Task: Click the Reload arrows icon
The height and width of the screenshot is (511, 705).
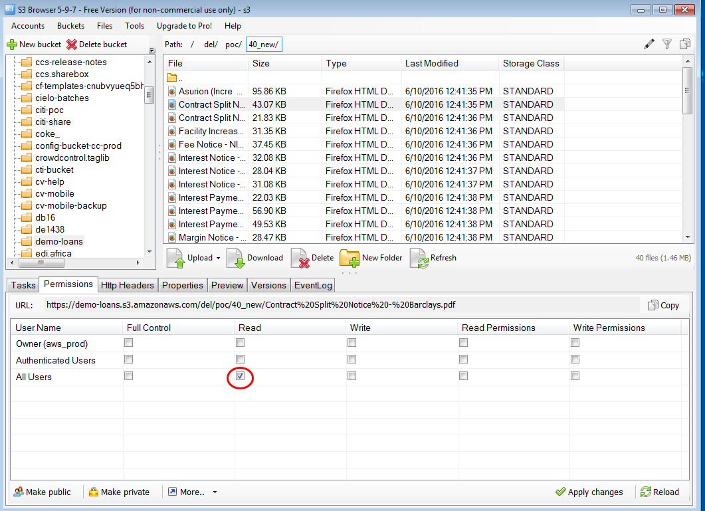Action: point(646,492)
